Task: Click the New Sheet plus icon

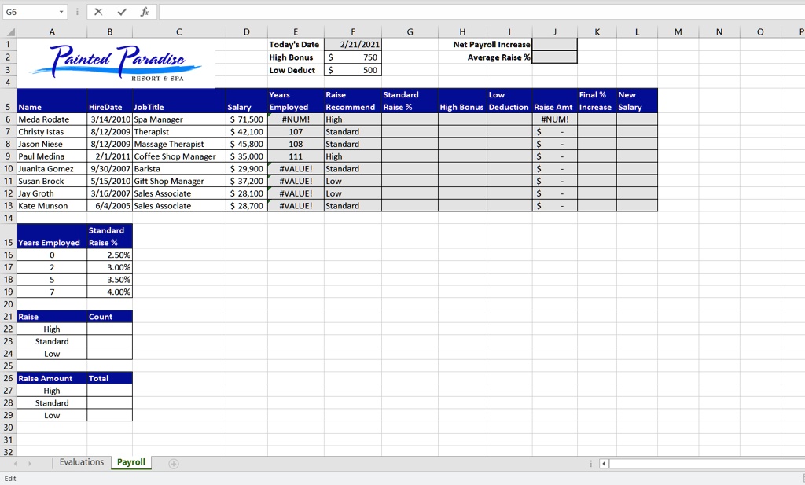Action: click(x=172, y=462)
